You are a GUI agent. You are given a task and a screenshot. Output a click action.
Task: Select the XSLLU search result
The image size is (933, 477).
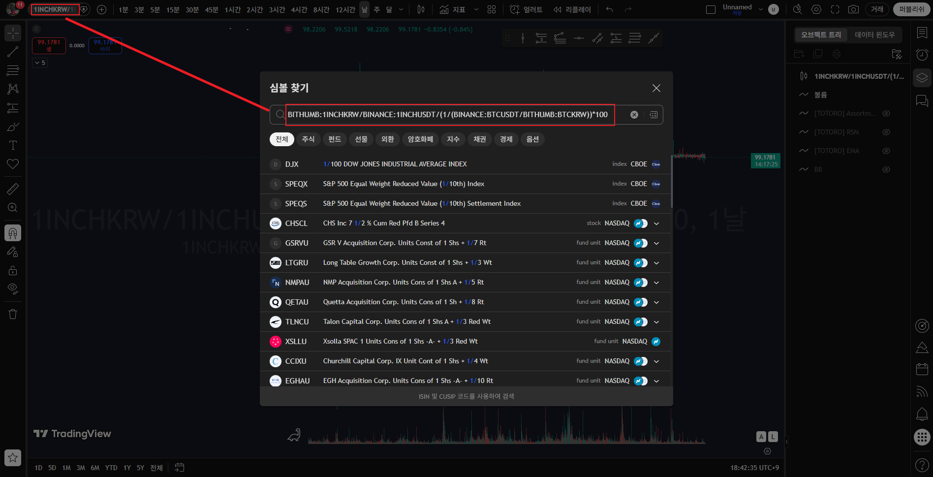coord(466,342)
